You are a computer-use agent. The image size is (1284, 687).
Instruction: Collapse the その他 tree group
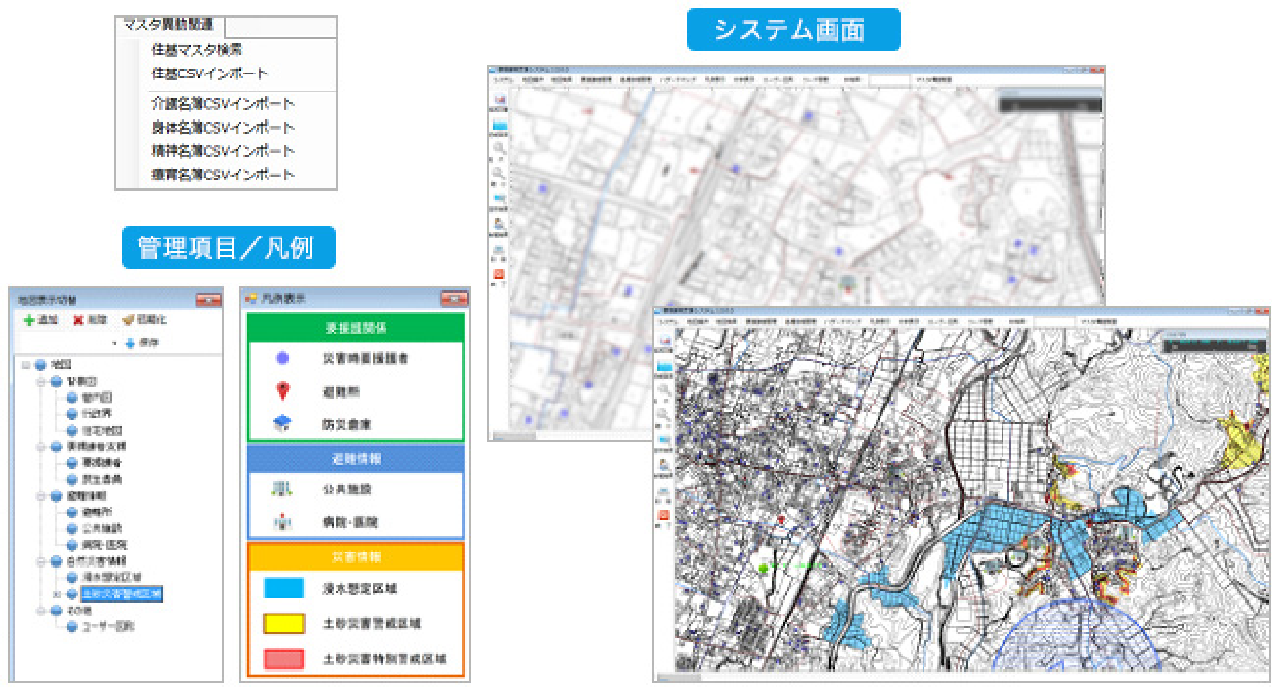41,611
